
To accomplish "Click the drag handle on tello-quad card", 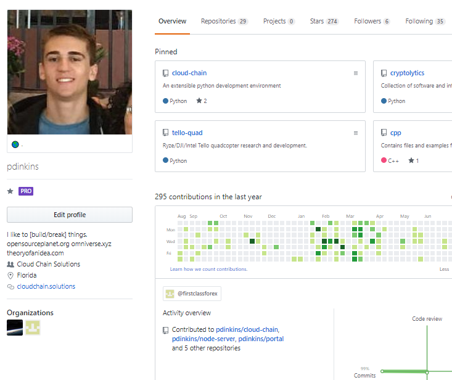I will tap(355, 133).
